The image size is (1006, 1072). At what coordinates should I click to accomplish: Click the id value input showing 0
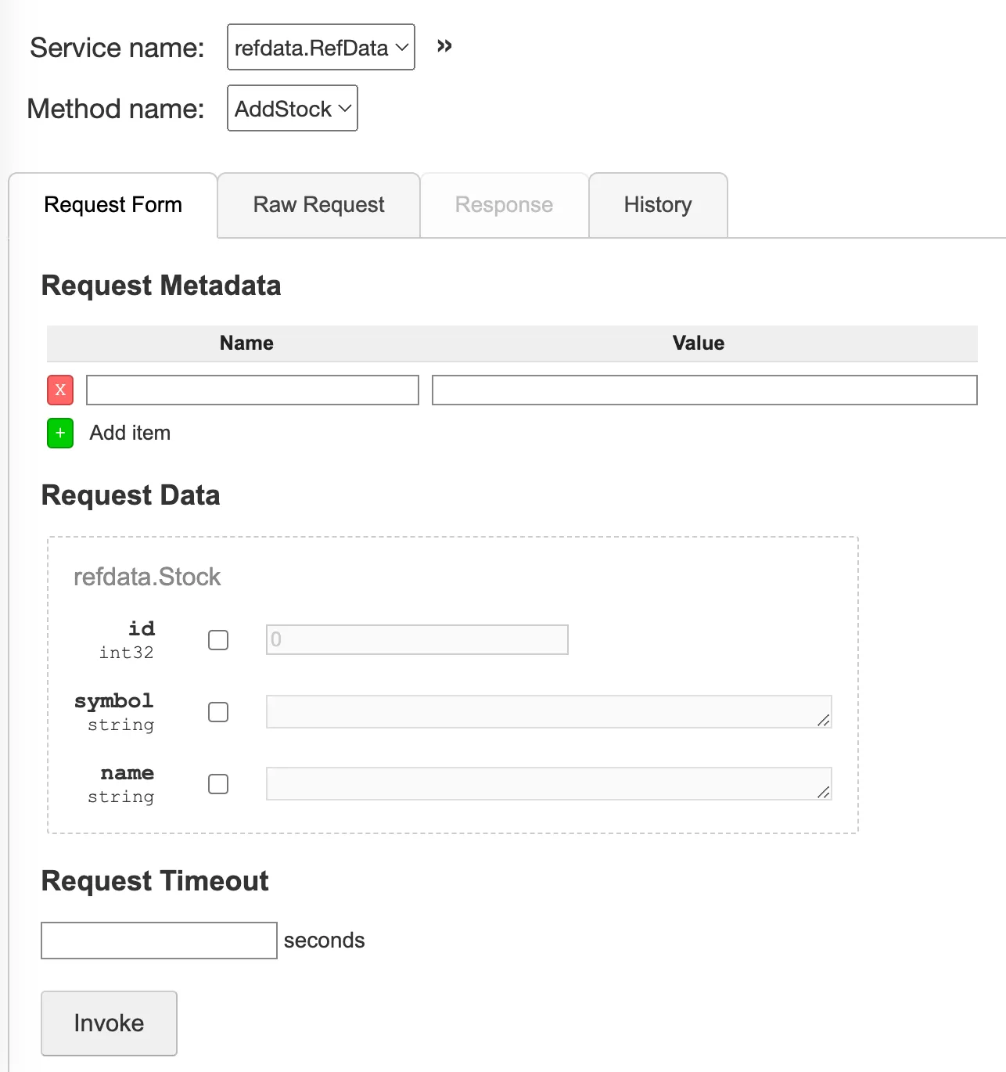point(416,639)
